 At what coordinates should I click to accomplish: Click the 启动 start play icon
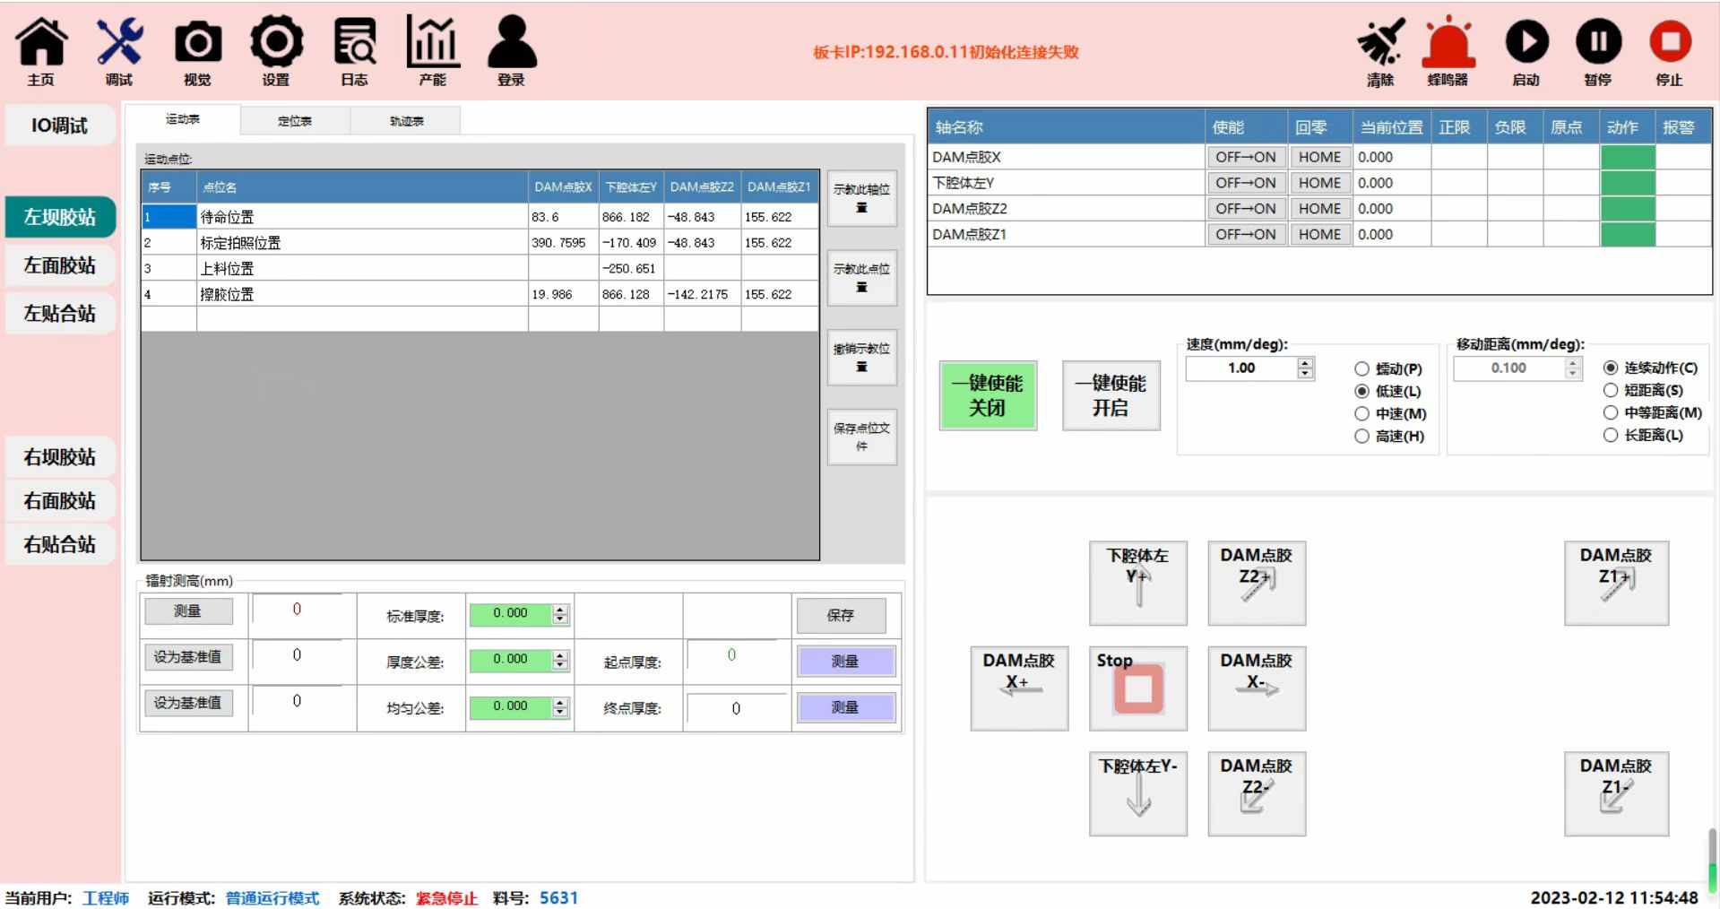pyautogui.click(x=1526, y=52)
